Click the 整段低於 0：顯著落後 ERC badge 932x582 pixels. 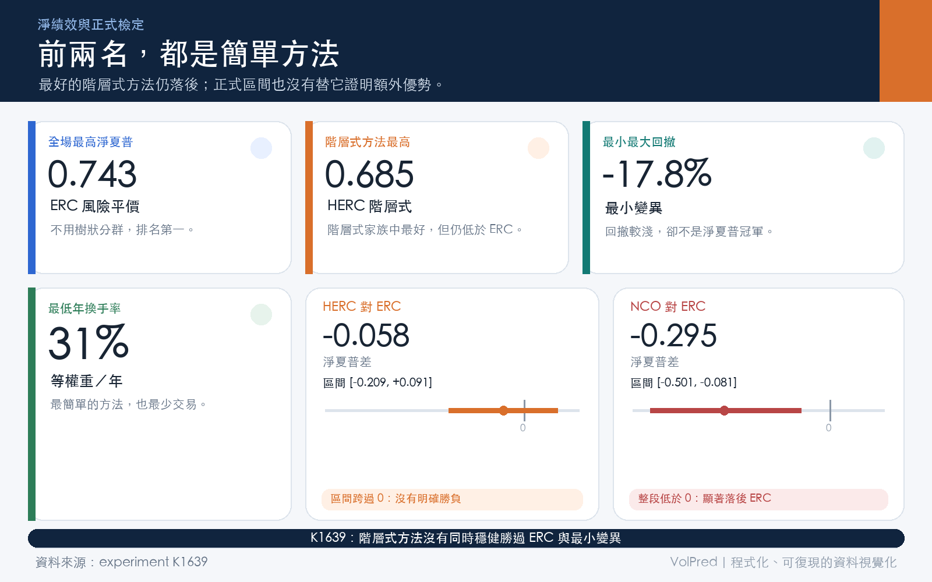(x=758, y=499)
